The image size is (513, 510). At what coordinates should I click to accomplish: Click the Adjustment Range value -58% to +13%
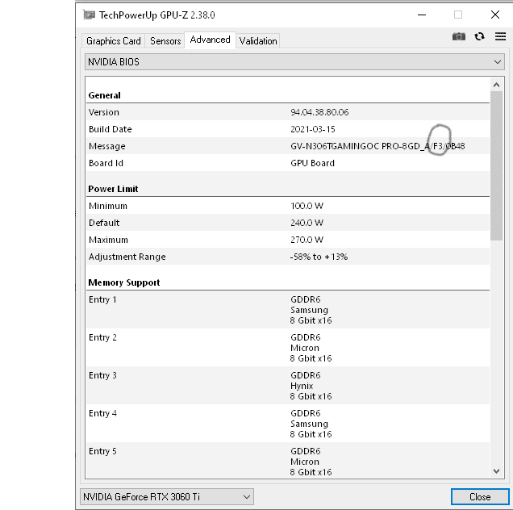pos(319,257)
